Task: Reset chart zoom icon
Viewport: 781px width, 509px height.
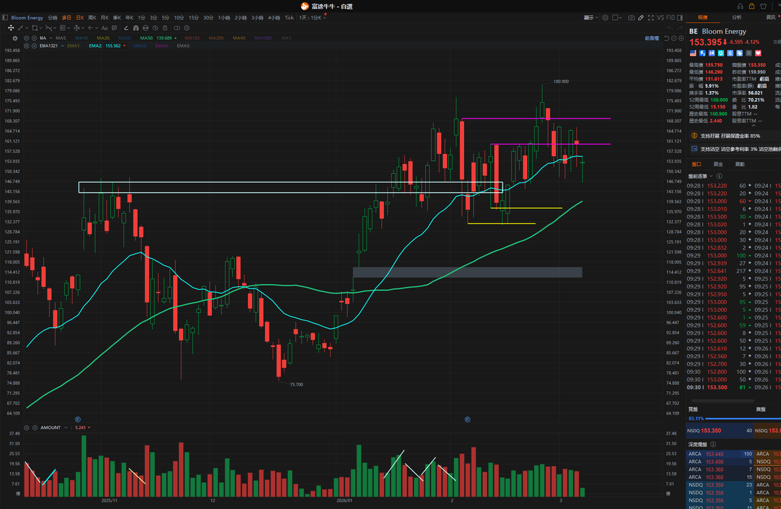Action: coord(666,38)
